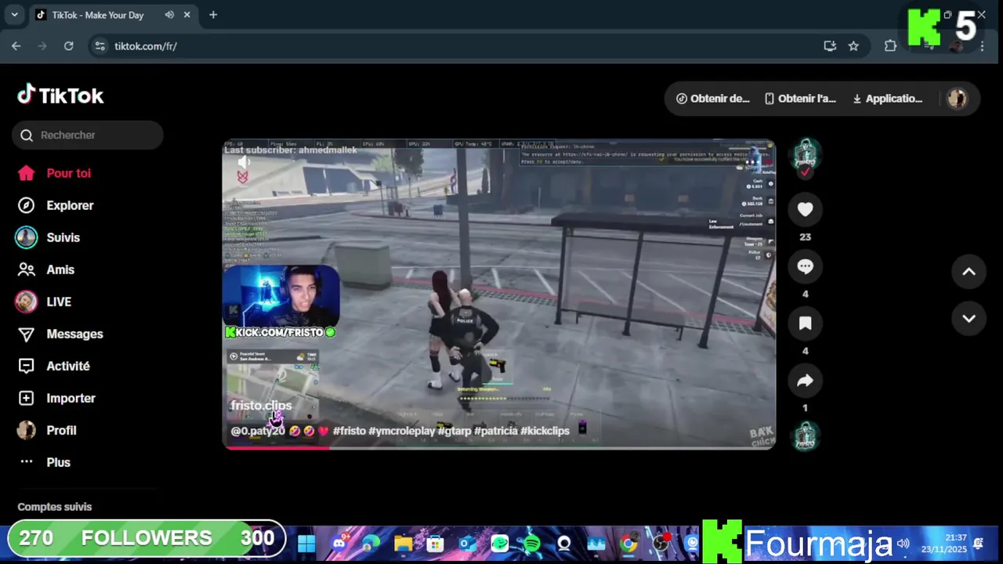Open the #ymcroleplay hashtag
This screenshot has height=564, width=1003.
click(x=401, y=431)
